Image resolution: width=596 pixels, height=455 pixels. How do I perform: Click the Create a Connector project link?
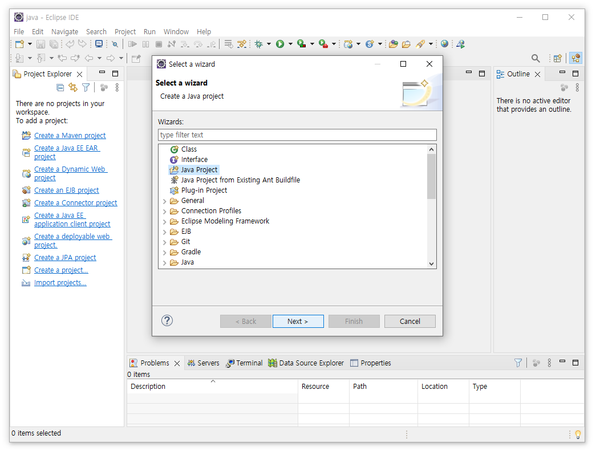(76, 202)
